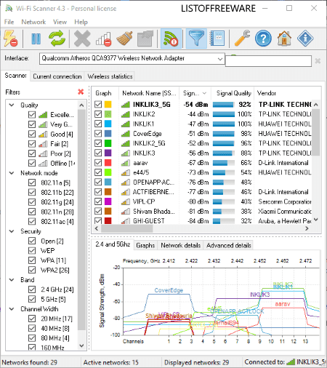Click the gray X delete icon

(x=82, y=39)
